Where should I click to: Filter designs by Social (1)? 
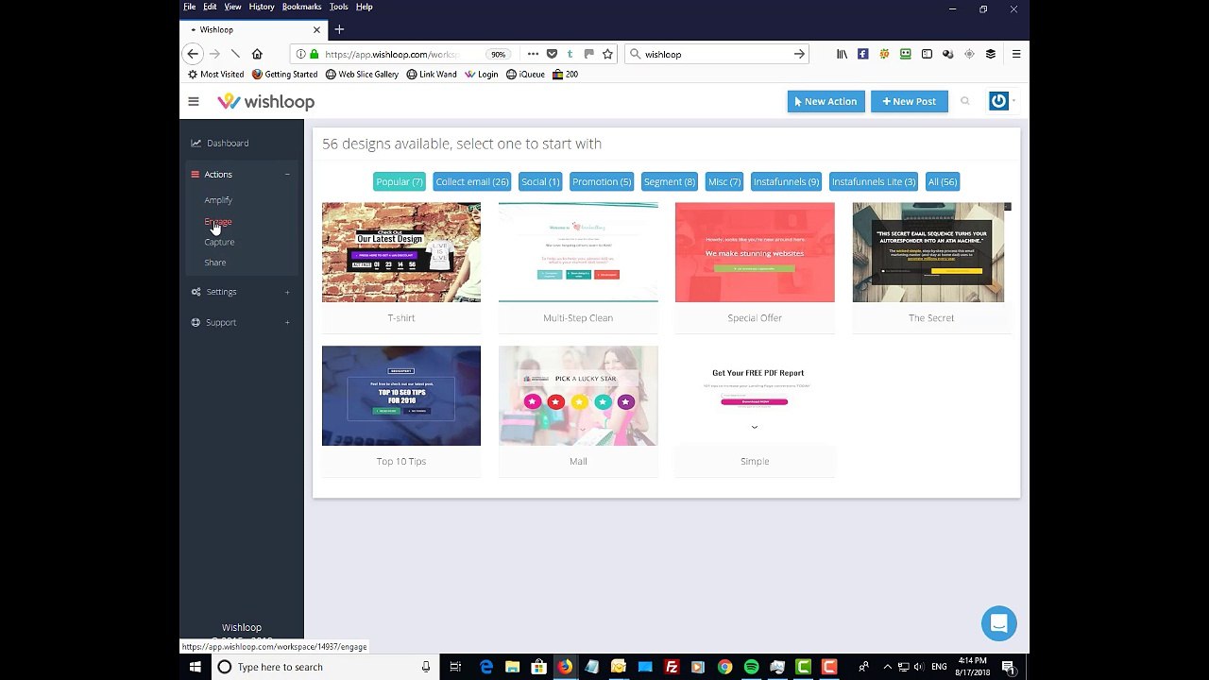[x=540, y=182]
